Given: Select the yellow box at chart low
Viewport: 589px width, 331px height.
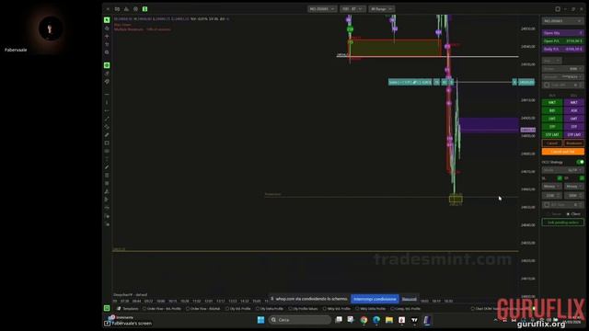Looking at the screenshot, I should [x=456, y=199].
